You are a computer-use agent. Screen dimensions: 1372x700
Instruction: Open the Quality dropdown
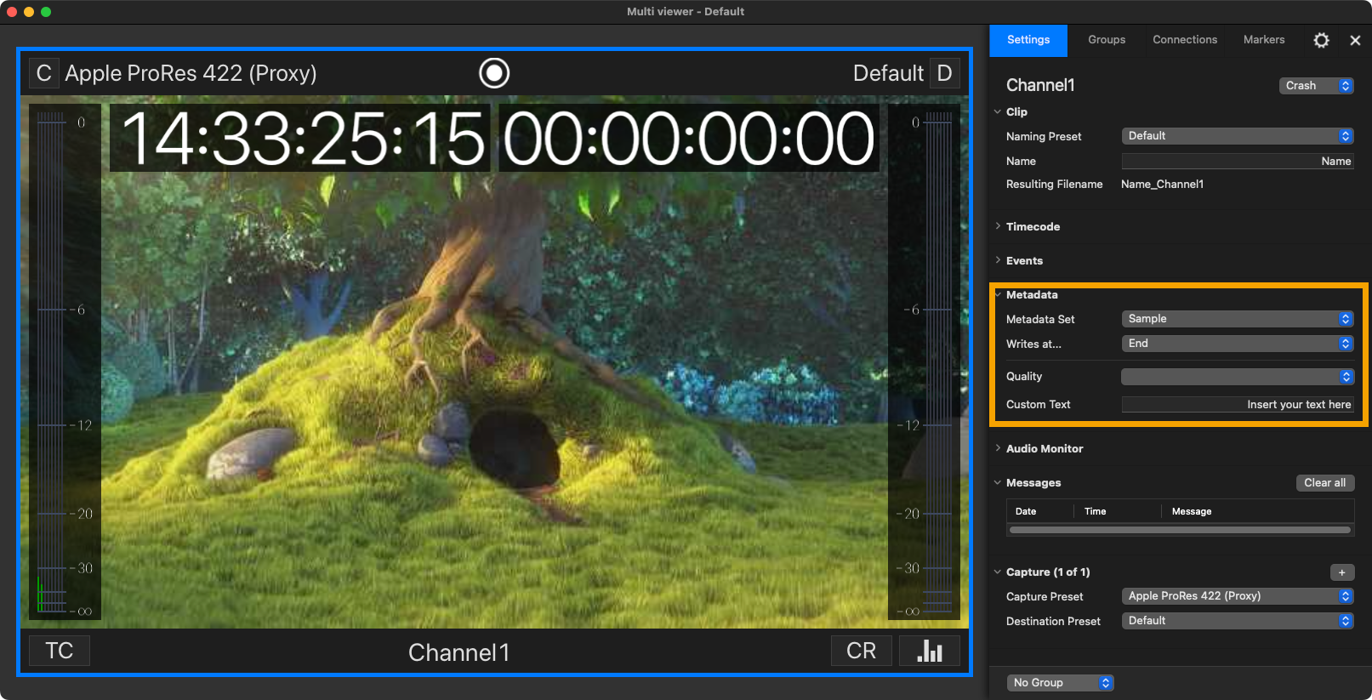(x=1237, y=377)
